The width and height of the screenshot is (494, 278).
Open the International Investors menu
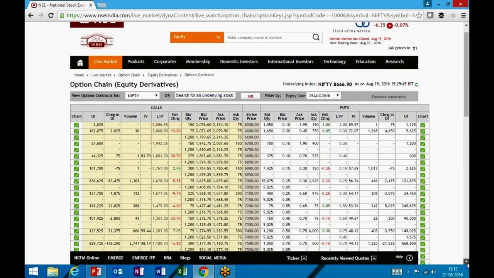pos(291,62)
